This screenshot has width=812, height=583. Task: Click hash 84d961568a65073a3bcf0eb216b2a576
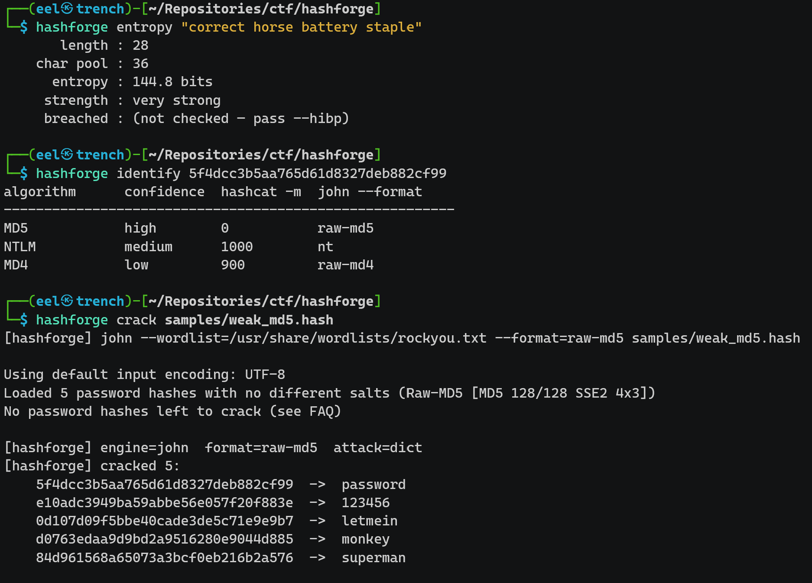pyautogui.click(x=165, y=558)
